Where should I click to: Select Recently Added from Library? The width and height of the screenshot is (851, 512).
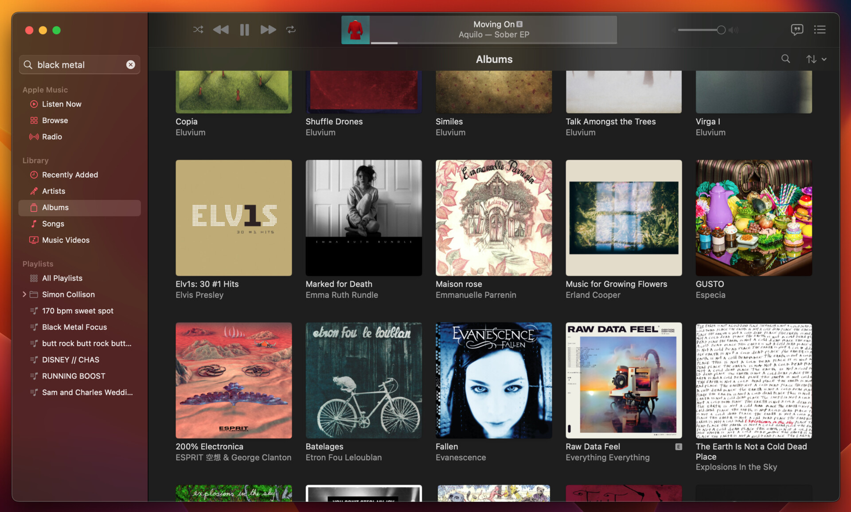(70, 175)
